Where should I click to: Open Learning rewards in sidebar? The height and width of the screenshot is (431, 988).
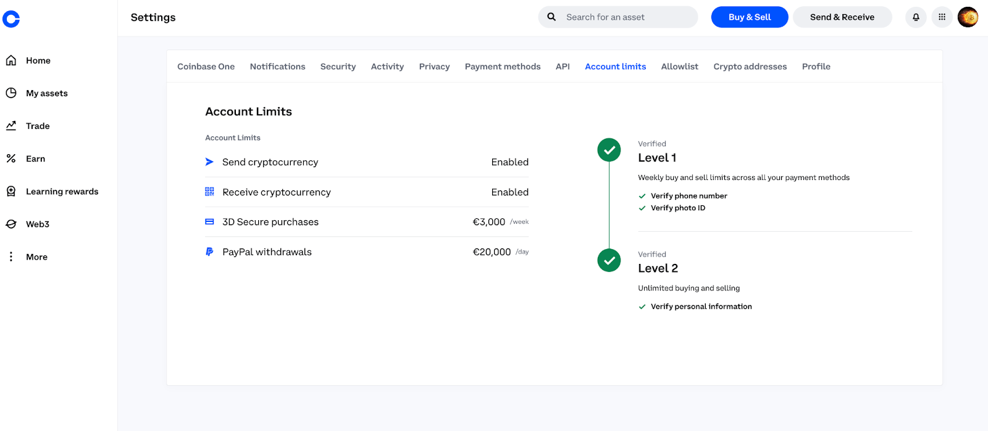point(62,191)
